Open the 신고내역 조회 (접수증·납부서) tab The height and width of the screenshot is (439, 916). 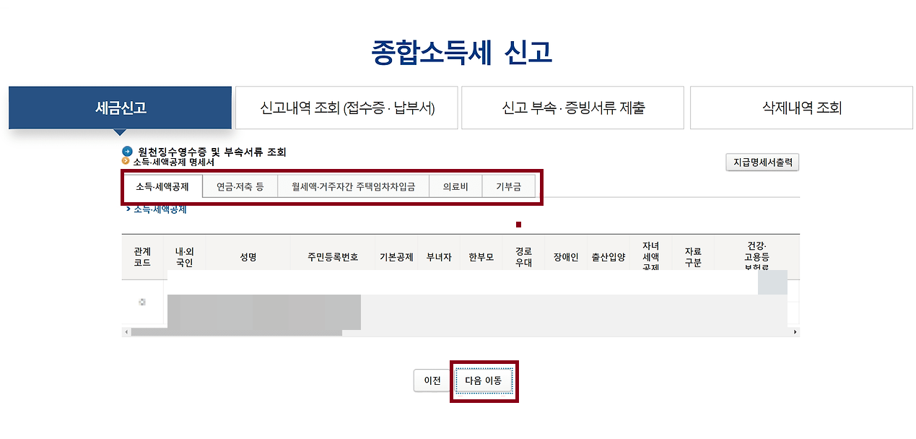point(347,107)
